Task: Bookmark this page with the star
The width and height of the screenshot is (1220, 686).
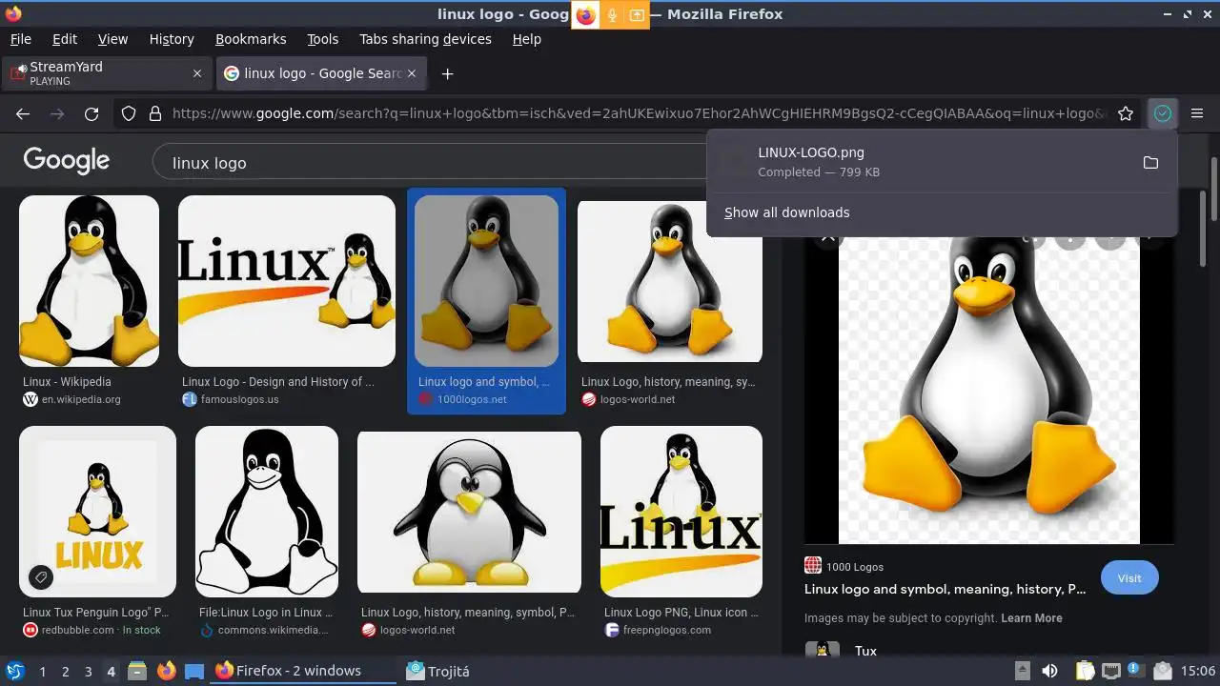Action: tap(1126, 113)
